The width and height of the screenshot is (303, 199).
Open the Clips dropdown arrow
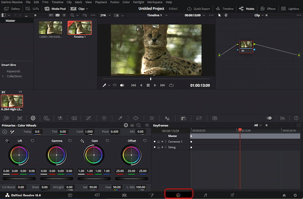click(x=87, y=9)
